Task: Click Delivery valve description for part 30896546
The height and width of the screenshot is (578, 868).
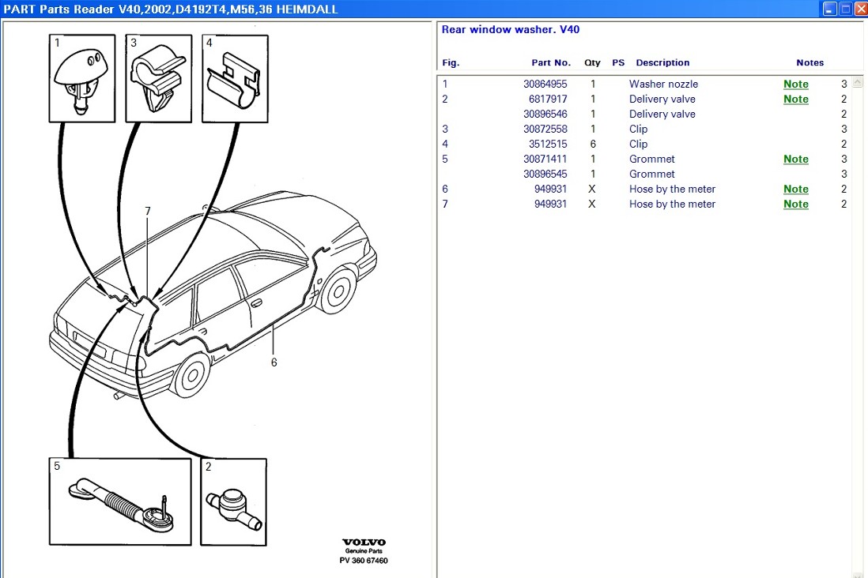Action: pyautogui.click(x=662, y=114)
